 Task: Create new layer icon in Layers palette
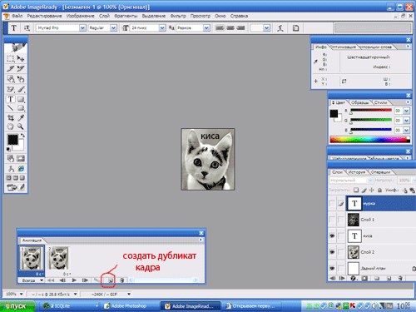click(389, 278)
